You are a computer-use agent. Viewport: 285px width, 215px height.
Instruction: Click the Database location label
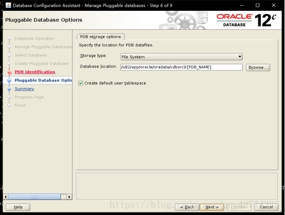(x=98, y=66)
